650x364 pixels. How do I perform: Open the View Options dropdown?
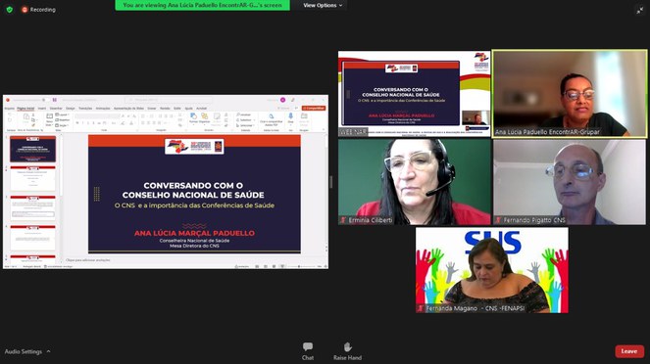[323, 5]
